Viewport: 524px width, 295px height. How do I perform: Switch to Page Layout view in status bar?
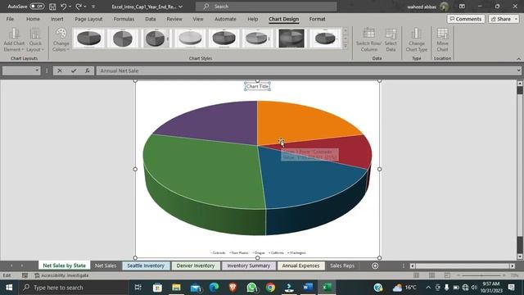point(431,275)
